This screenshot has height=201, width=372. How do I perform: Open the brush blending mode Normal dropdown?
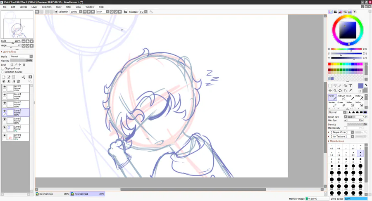pyautogui.click(x=345, y=112)
